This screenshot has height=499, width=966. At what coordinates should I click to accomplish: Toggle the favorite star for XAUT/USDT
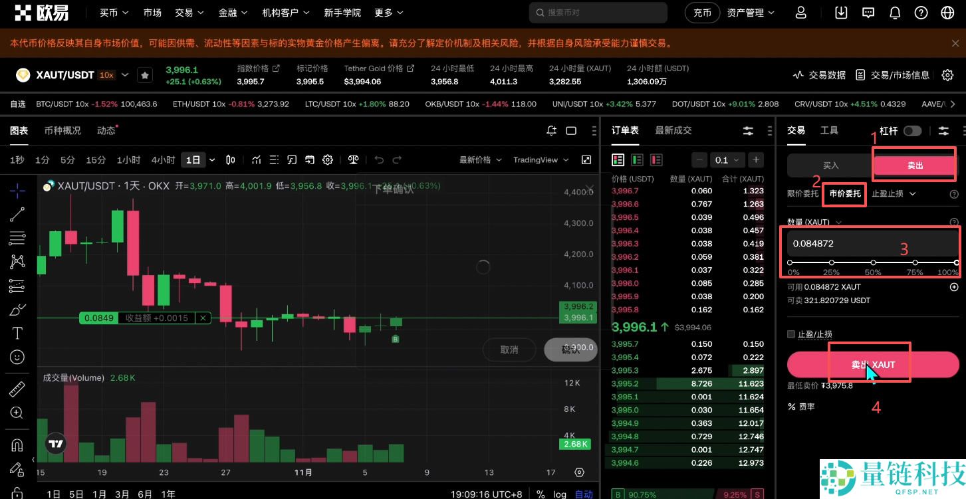tap(145, 74)
